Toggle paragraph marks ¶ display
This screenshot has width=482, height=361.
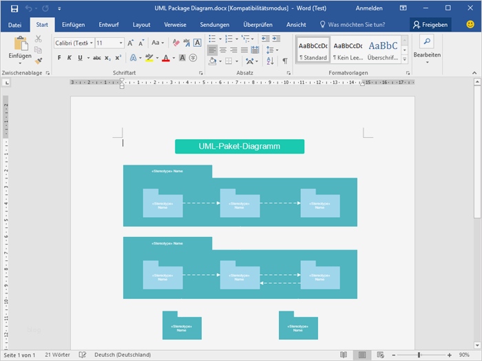tap(285, 61)
